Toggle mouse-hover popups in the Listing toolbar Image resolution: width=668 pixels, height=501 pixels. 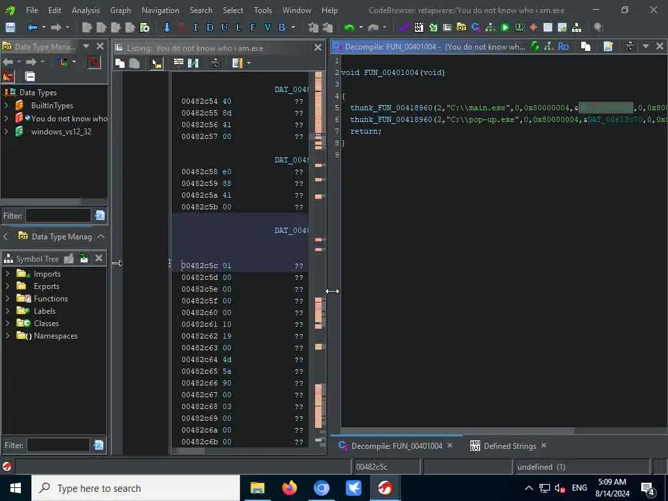(157, 63)
